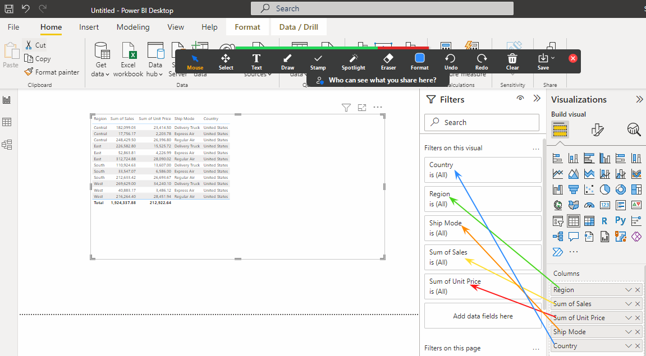The height and width of the screenshot is (356, 646).
Task: Select the Draw annotation tool
Action: (x=287, y=61)
